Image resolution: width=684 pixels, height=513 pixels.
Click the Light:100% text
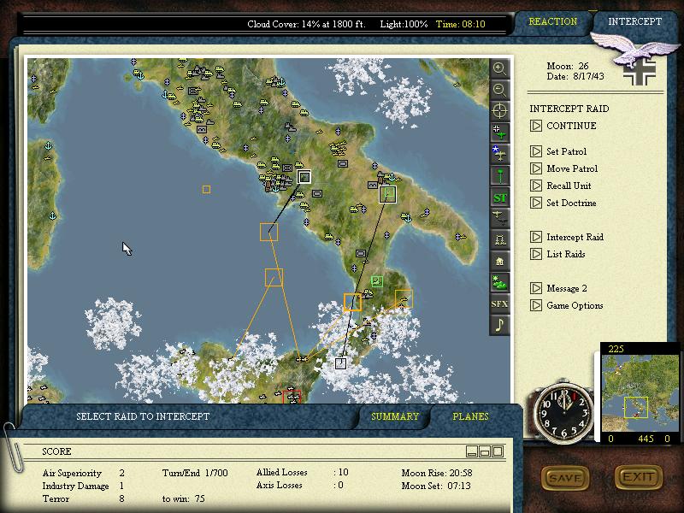pyautogui.click(x=404, y=24)
